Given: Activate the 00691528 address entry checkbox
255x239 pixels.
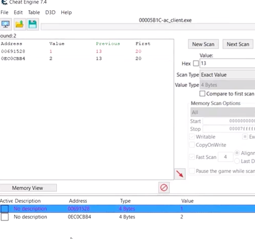Looking at the screenshot, I should pos(5,209).
